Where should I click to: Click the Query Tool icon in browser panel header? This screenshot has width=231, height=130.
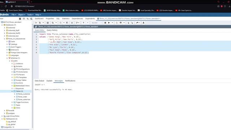point(20,19)
